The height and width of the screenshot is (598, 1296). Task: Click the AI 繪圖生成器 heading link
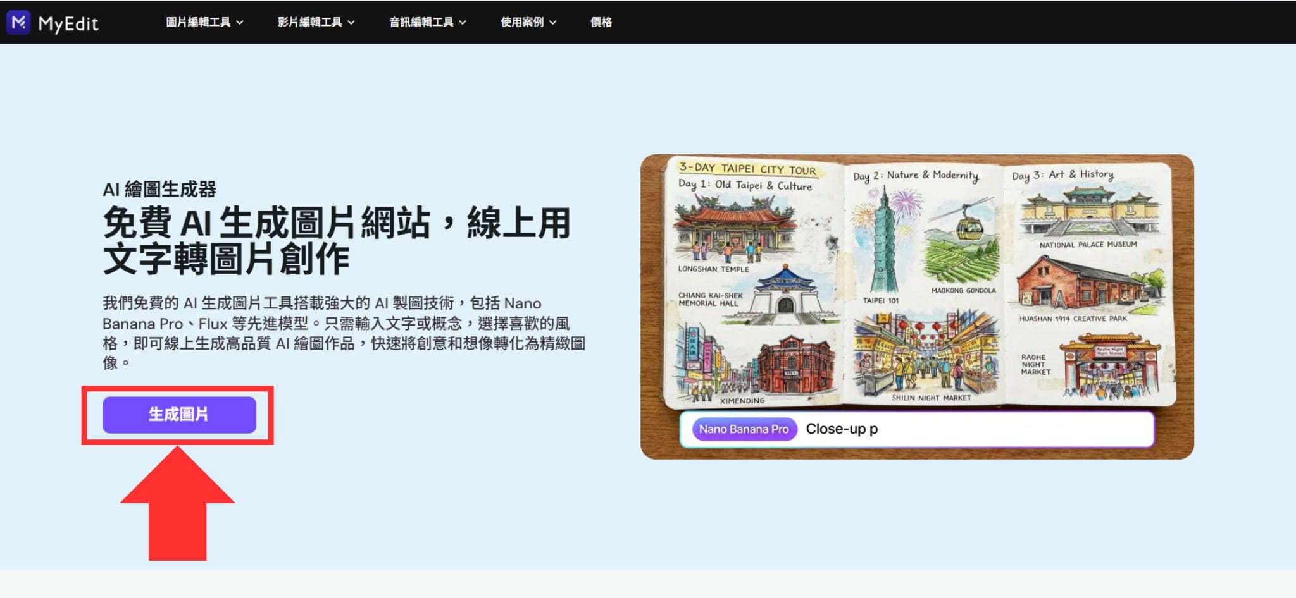pyautogui.click(x=159, y=189)
